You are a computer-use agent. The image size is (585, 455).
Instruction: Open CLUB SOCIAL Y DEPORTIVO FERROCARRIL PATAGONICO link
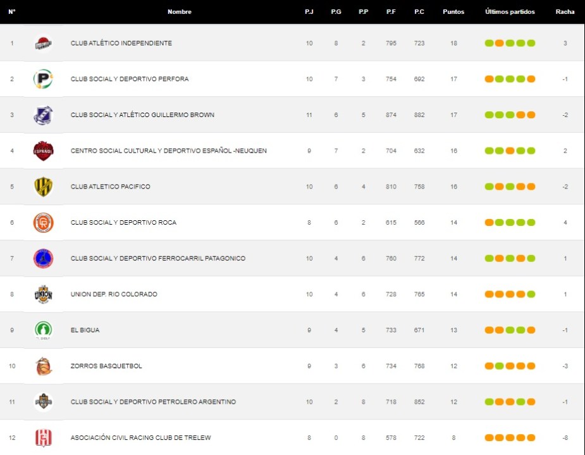coord(158,259)
